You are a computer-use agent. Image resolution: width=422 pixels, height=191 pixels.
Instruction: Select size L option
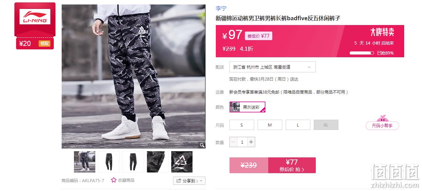pyautogui.click(x=298, y=125)
